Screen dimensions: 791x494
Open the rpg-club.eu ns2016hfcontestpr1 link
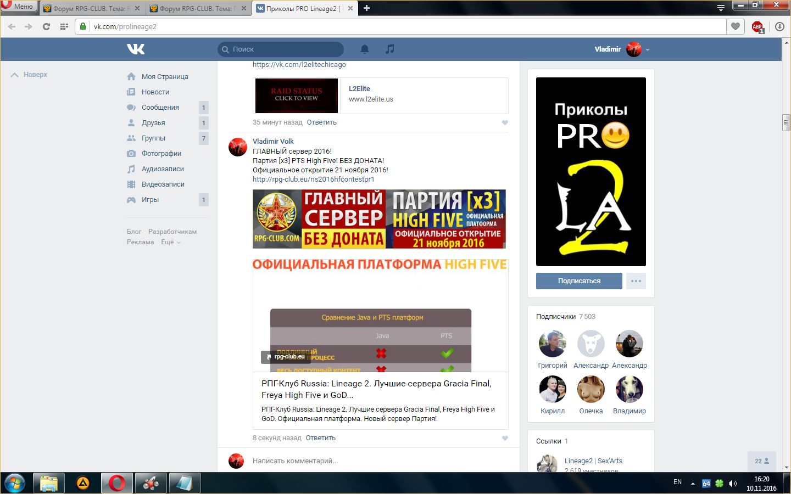(314, 179)
